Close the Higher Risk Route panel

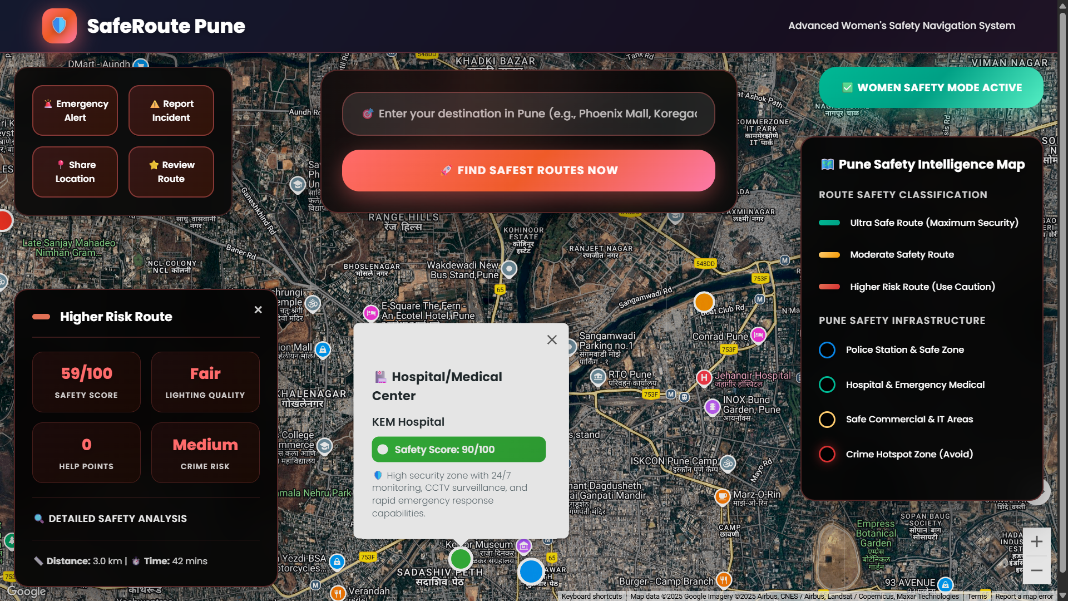pyautogui.click(x=258, y=309)
